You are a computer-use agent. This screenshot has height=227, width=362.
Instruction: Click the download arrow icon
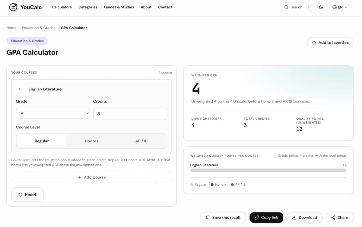[294, 217]
